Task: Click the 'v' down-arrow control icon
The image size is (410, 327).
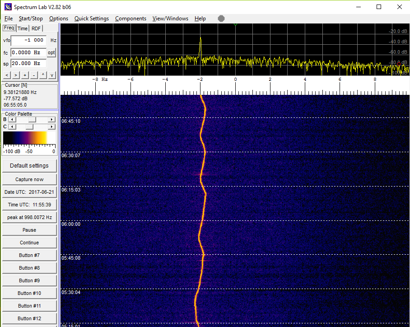Action: point(51,75)
